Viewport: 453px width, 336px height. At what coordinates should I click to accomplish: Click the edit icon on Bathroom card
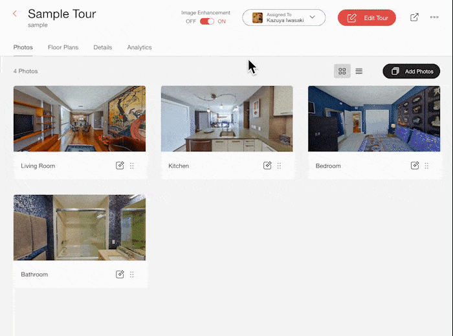120,274
